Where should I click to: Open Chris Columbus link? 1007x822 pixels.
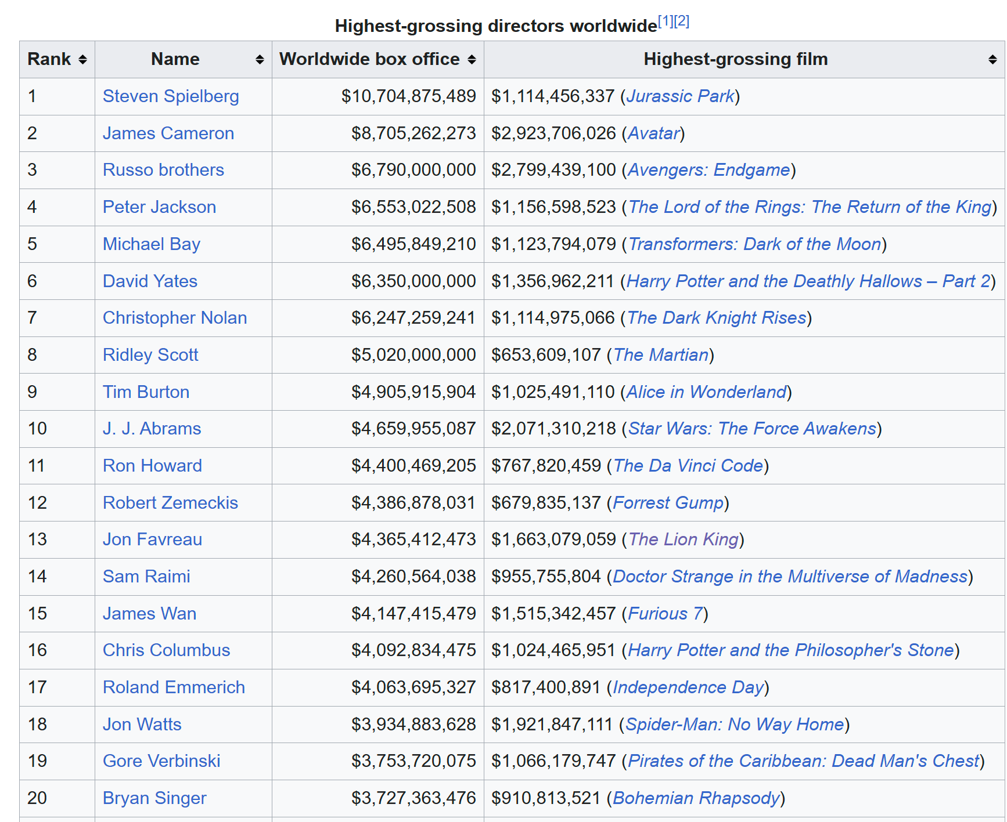[166, 650]
